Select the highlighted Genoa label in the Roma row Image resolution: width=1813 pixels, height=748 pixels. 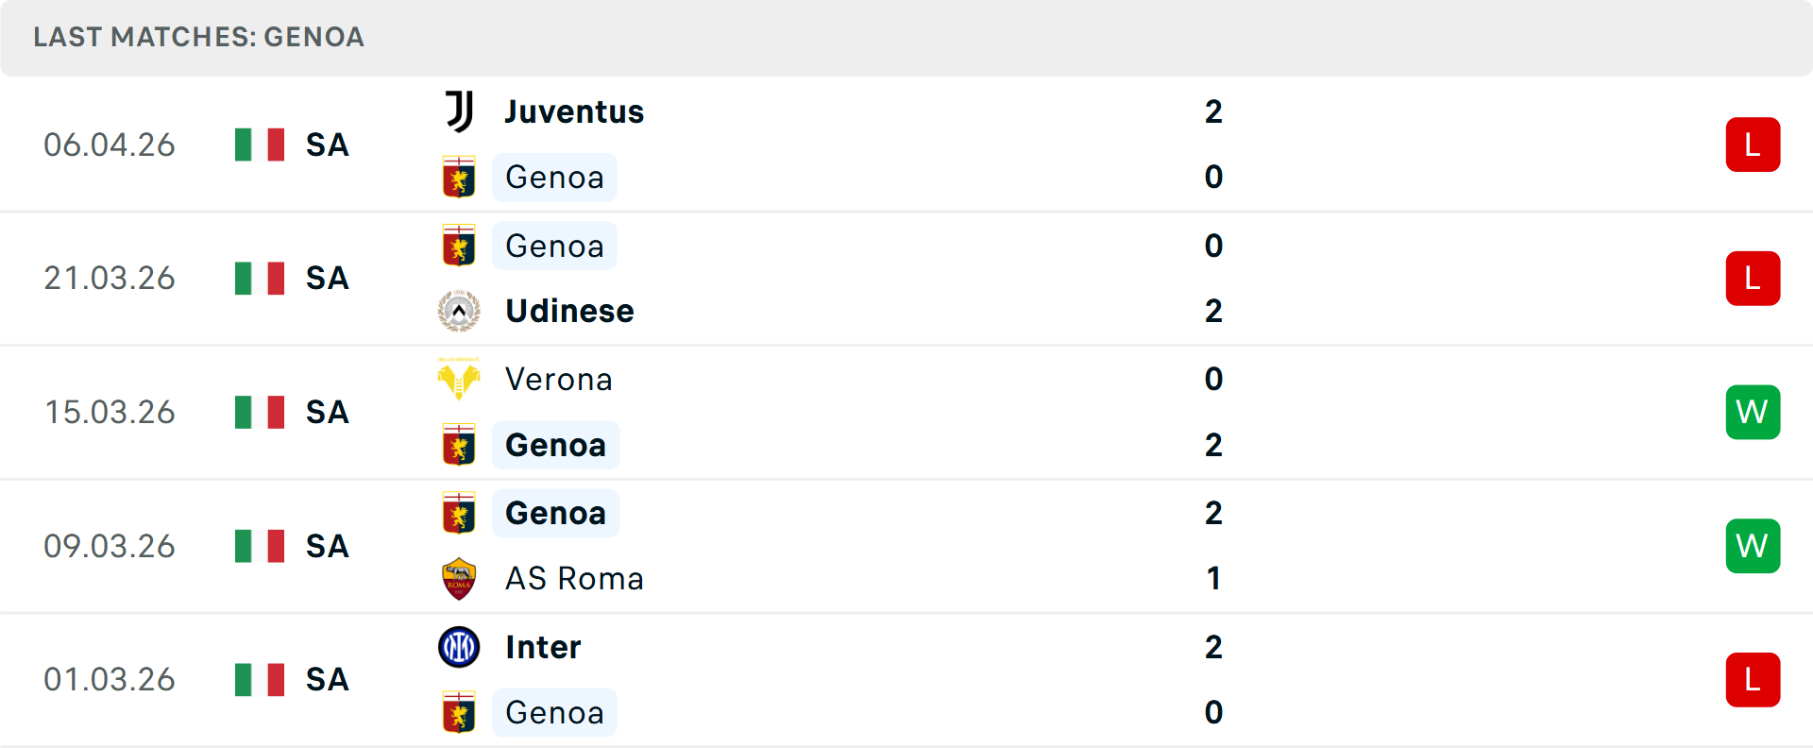pos(555,513)
